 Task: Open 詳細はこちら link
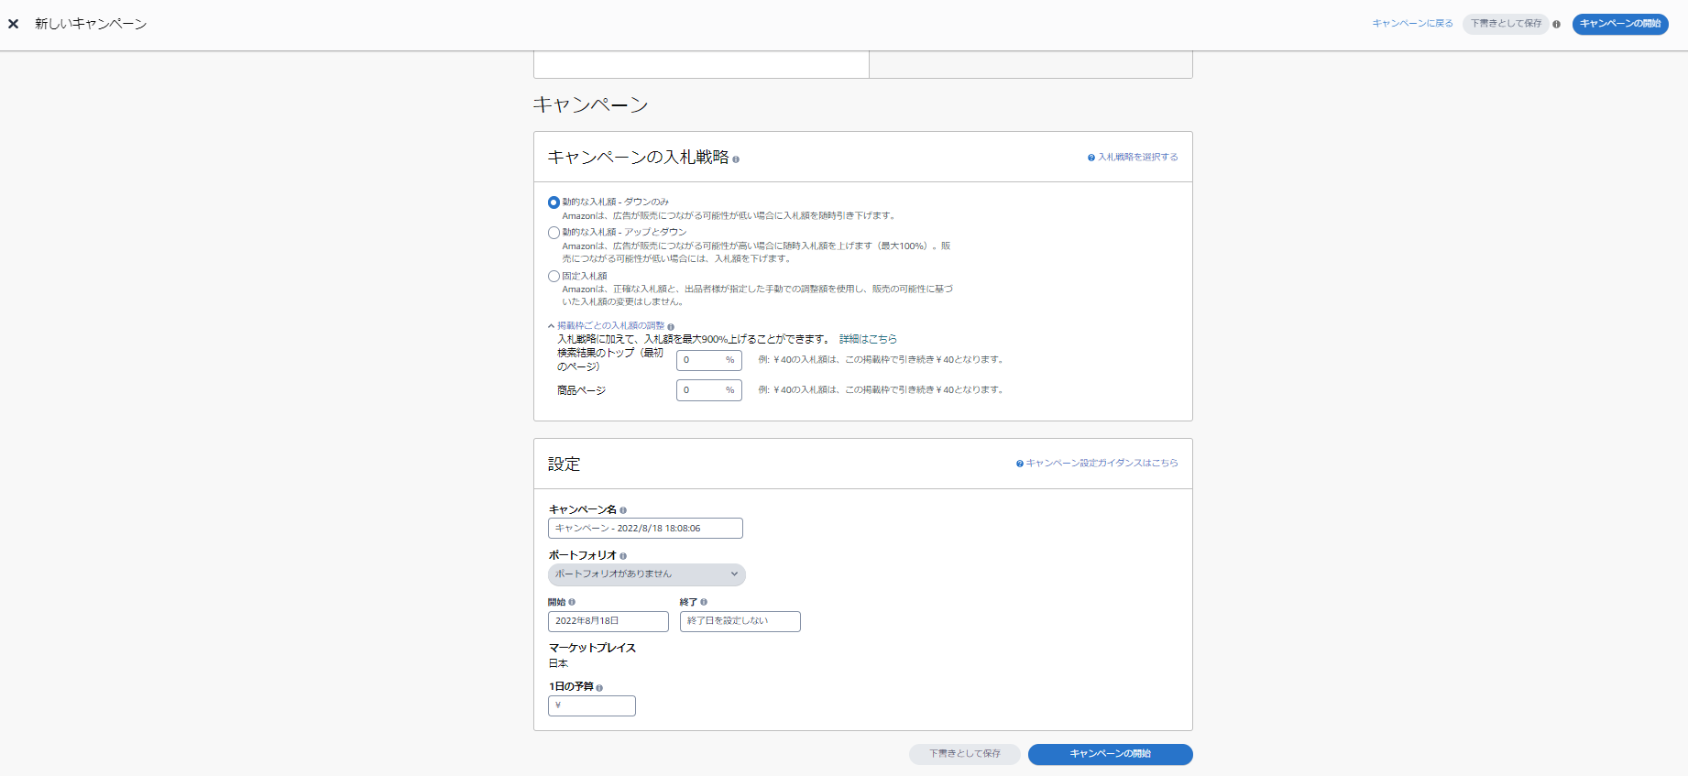[x=868, y=339]
